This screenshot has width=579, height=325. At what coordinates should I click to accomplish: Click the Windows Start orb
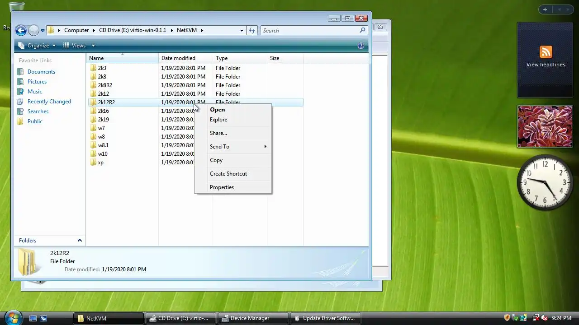coord(13,317)
